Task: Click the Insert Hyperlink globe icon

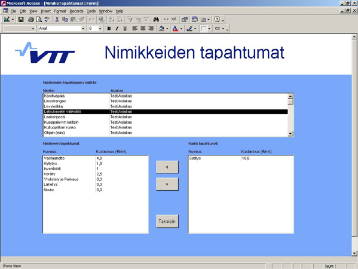Action: pos(102,20)
